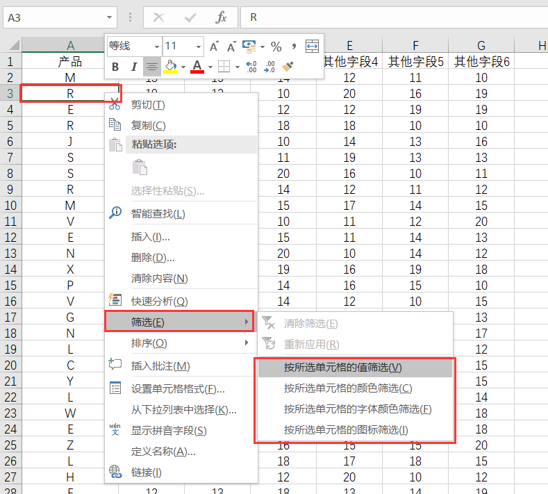Choose 按所选单元格的值筛选(V)
This screenshot has height=494, width=548.
tap(355, 368)
